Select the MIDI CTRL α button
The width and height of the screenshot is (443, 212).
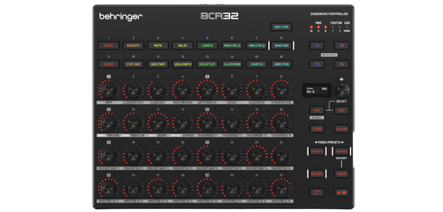point(232,45)
